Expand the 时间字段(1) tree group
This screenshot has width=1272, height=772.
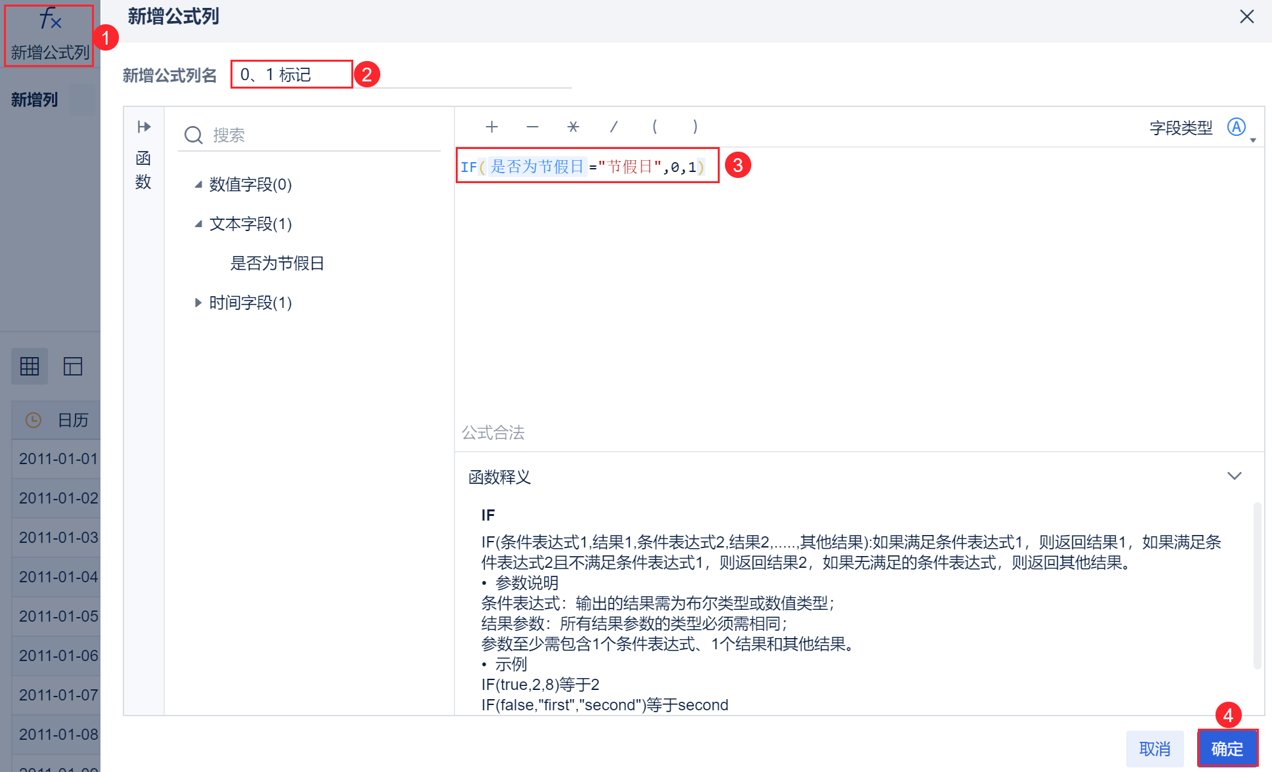[198, 303]
